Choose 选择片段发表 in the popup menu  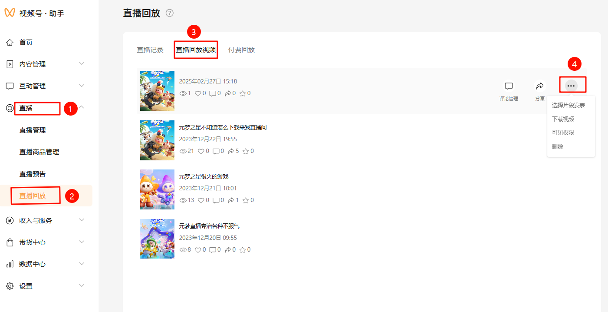click(568, 105)
